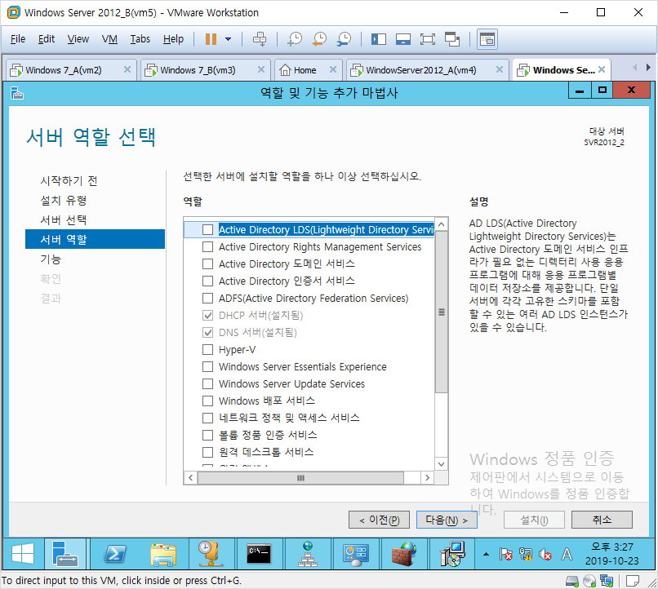
Task: Switch to the Home tab
Action: [x=305, y=70]
